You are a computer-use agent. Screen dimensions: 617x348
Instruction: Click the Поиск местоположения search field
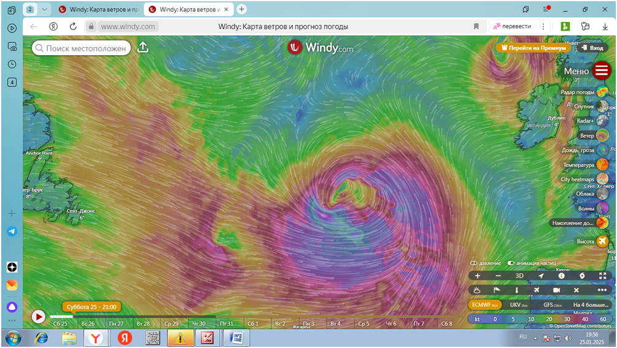81,48
